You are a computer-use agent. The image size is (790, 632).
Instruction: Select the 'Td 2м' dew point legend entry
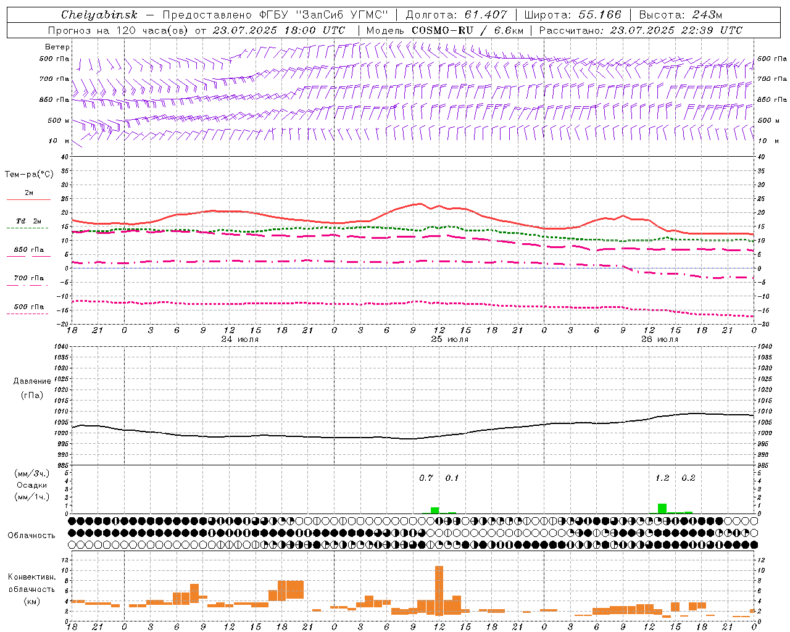[28, 221]
